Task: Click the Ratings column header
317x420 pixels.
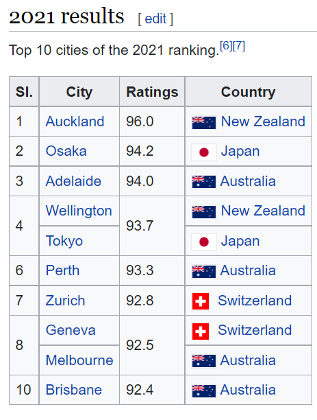Action: (152, 92)
